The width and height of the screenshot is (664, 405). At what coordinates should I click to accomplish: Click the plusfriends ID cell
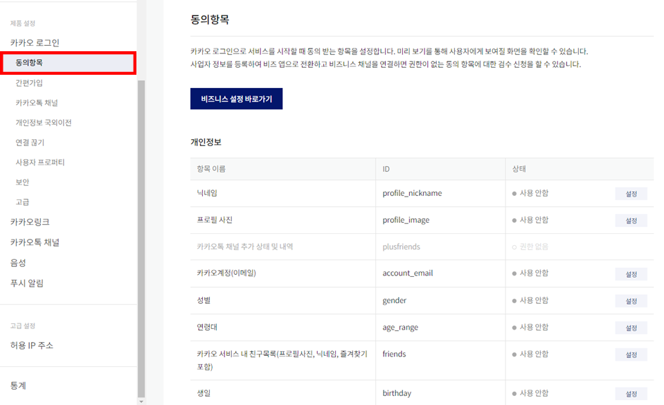pos(401,246)
